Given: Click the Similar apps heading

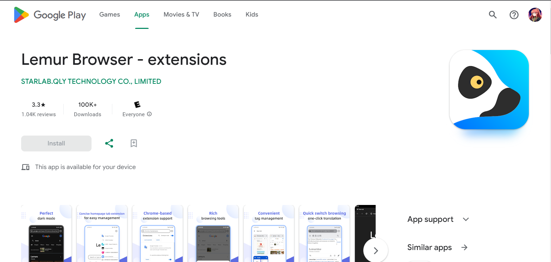Looking at the screenshot, I should click(430, 247).
